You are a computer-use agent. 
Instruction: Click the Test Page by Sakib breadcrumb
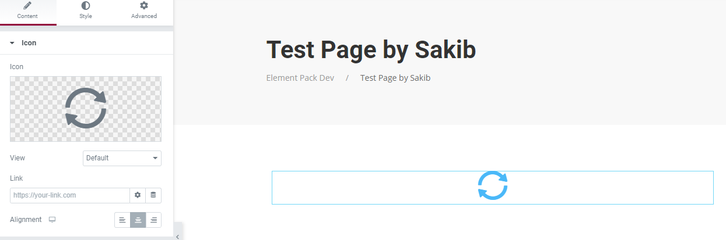pyautogui.click(x=395, y=77)
